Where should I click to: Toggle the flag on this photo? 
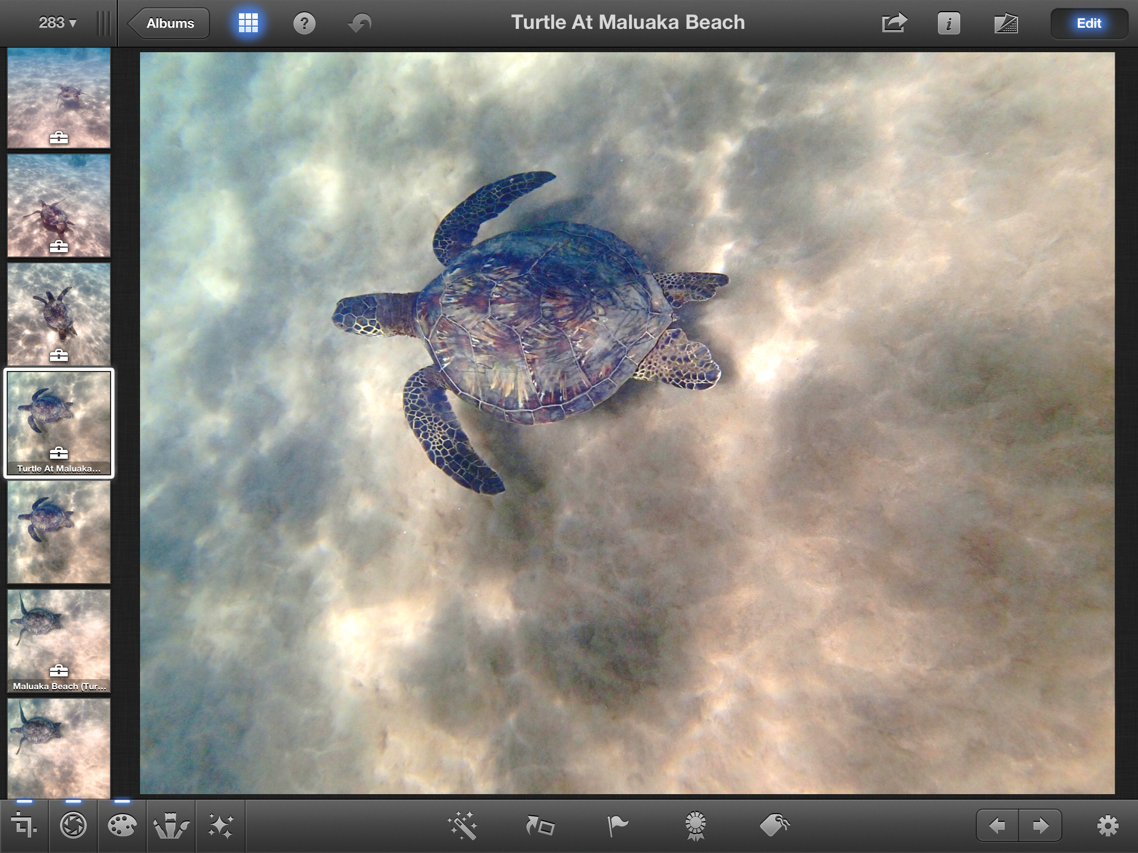click(617, 826)
